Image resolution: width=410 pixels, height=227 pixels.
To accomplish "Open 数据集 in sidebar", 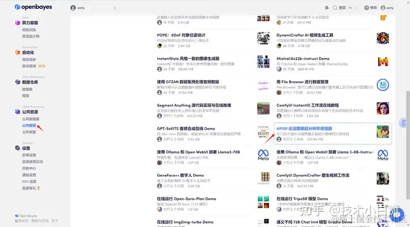I will (27, 89).
